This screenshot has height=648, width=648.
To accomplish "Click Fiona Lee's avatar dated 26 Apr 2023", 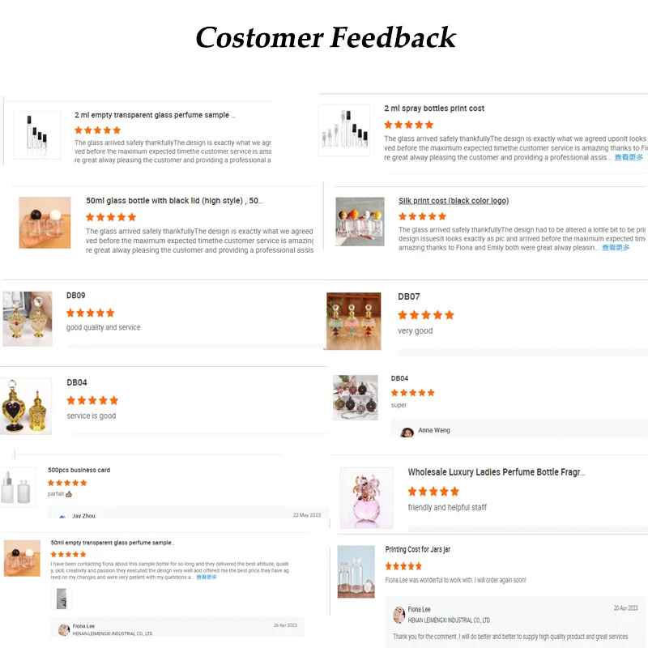I will pos(64,630).
